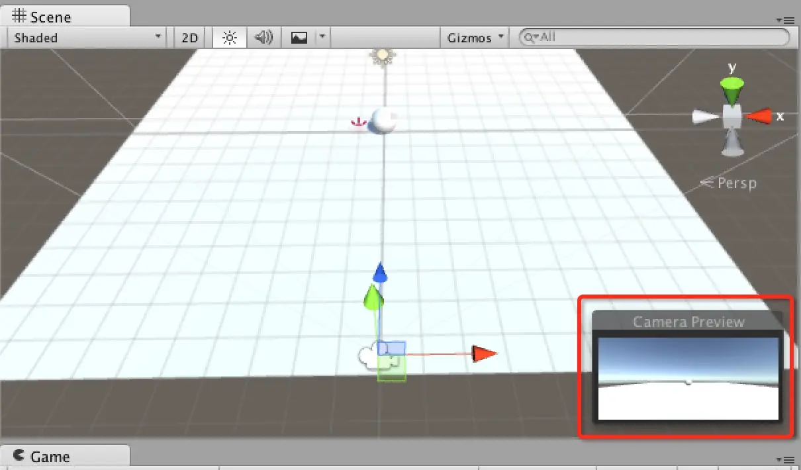Open Game panel options menu icon
Viewport: 801px width, 470px height.
[x=784, y=459]
